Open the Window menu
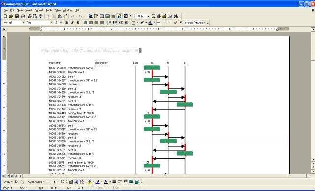 click(67, 10)
